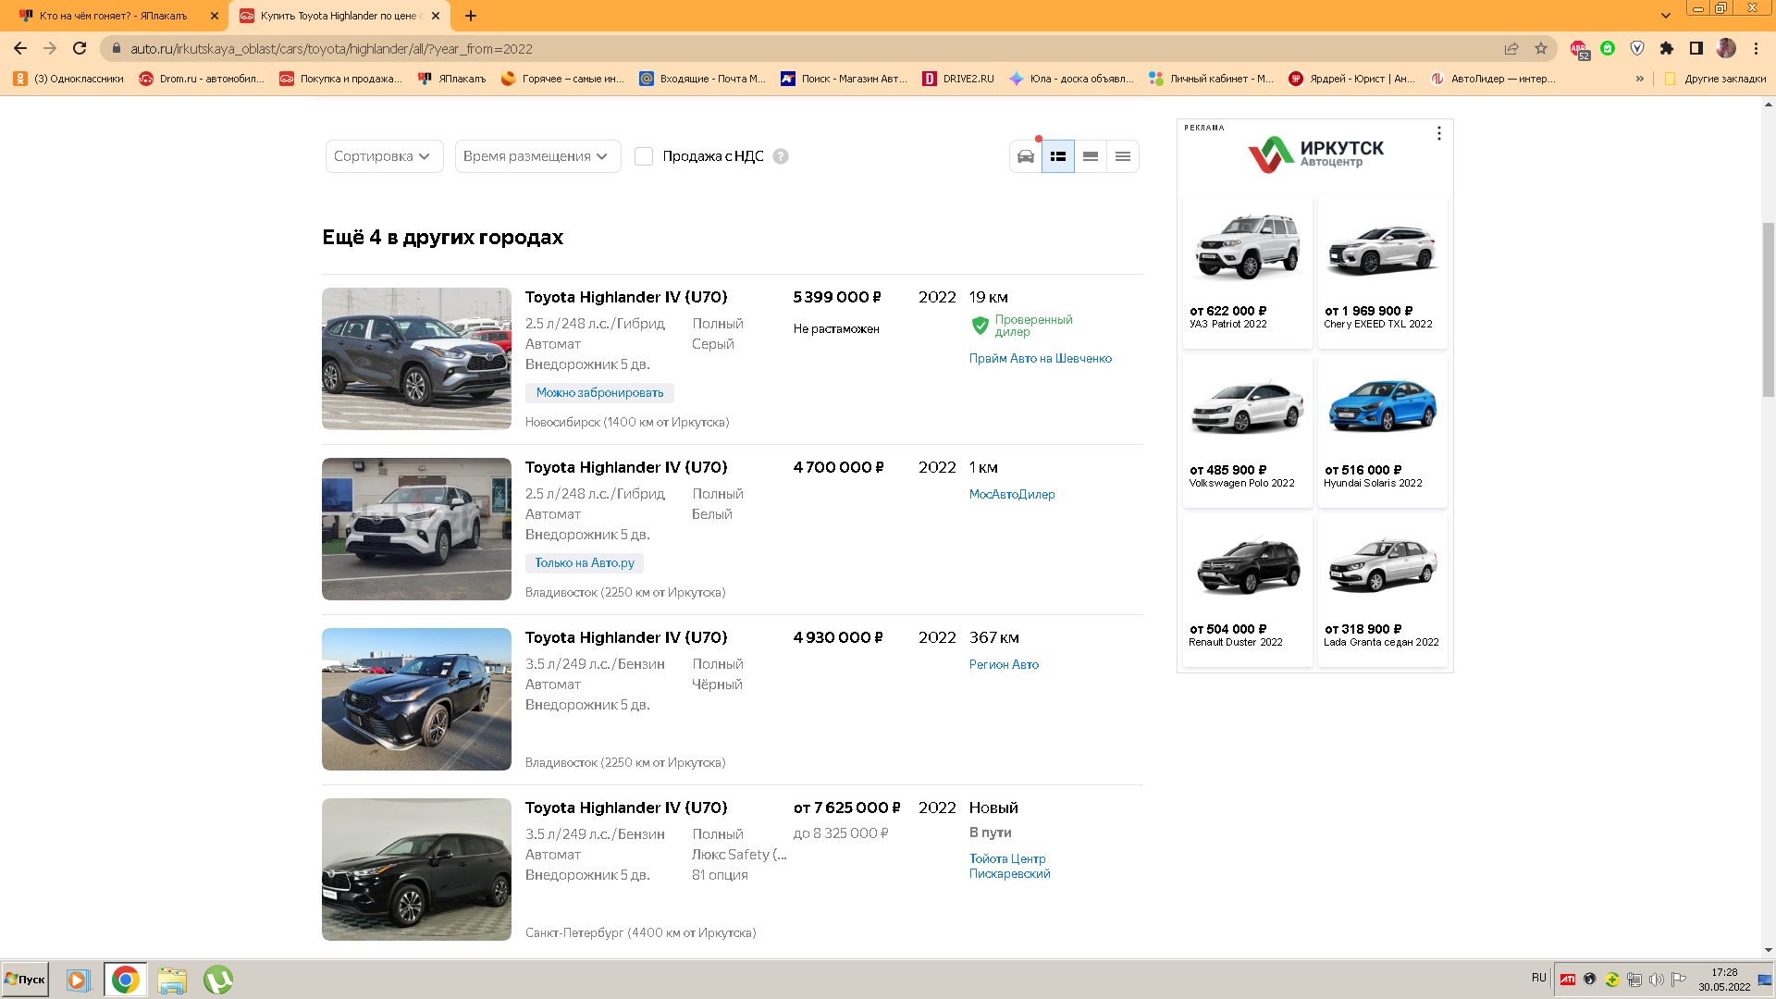This screenshot has height=999, width=1776.
Task: Open the Lada Granta седан 2022 ad card
Action: tap(1382, 590)
